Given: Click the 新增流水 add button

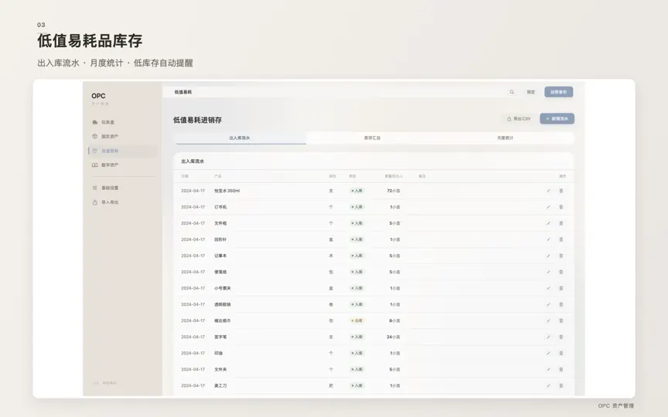Looking at the screenshot, I should (x=557, y=119).
